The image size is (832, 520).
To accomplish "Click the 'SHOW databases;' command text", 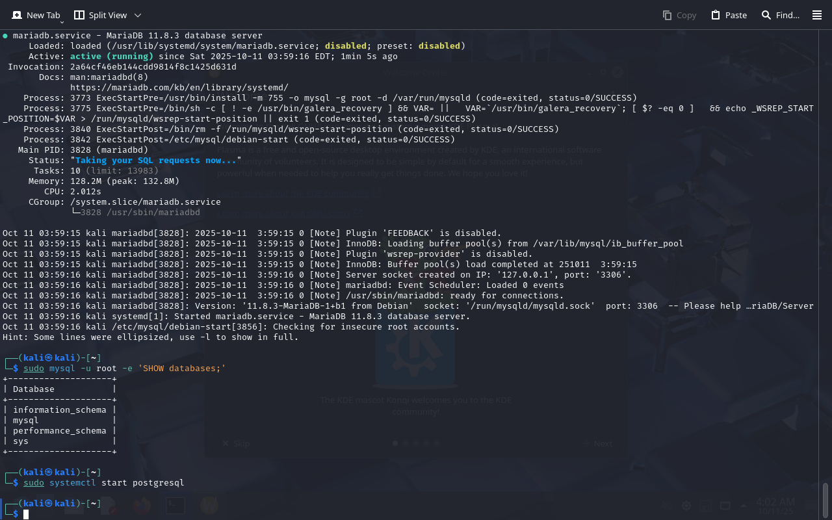I will click(x=181, y=369).
